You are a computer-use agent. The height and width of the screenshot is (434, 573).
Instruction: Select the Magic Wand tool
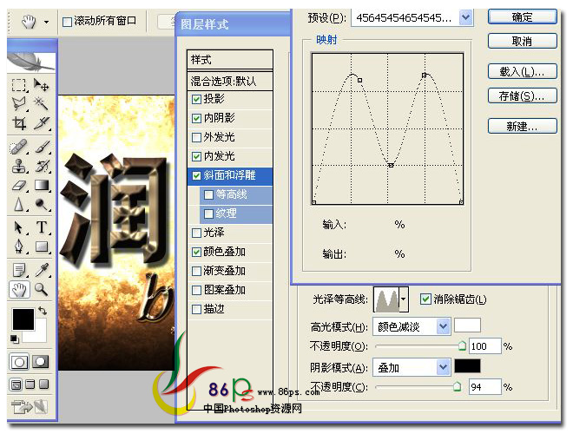tap(41, 104)
